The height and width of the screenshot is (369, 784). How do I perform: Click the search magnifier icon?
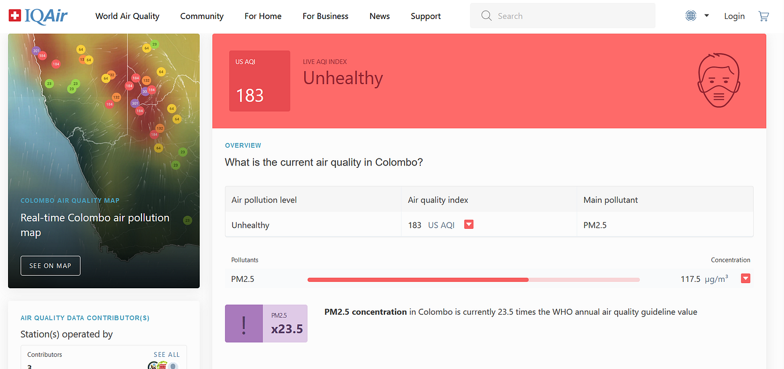pyautogui.click(x=487, y=16)
